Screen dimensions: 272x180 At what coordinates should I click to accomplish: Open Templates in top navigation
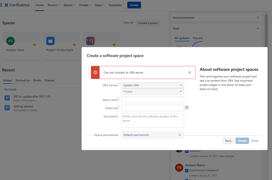click(x=115, y=5)
